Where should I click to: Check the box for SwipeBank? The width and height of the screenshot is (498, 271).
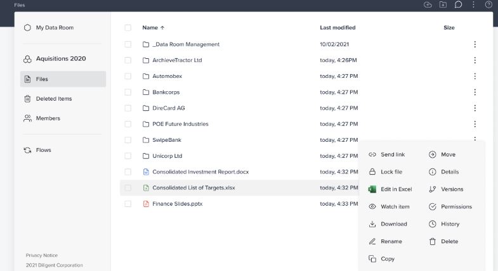pos(128,140)
